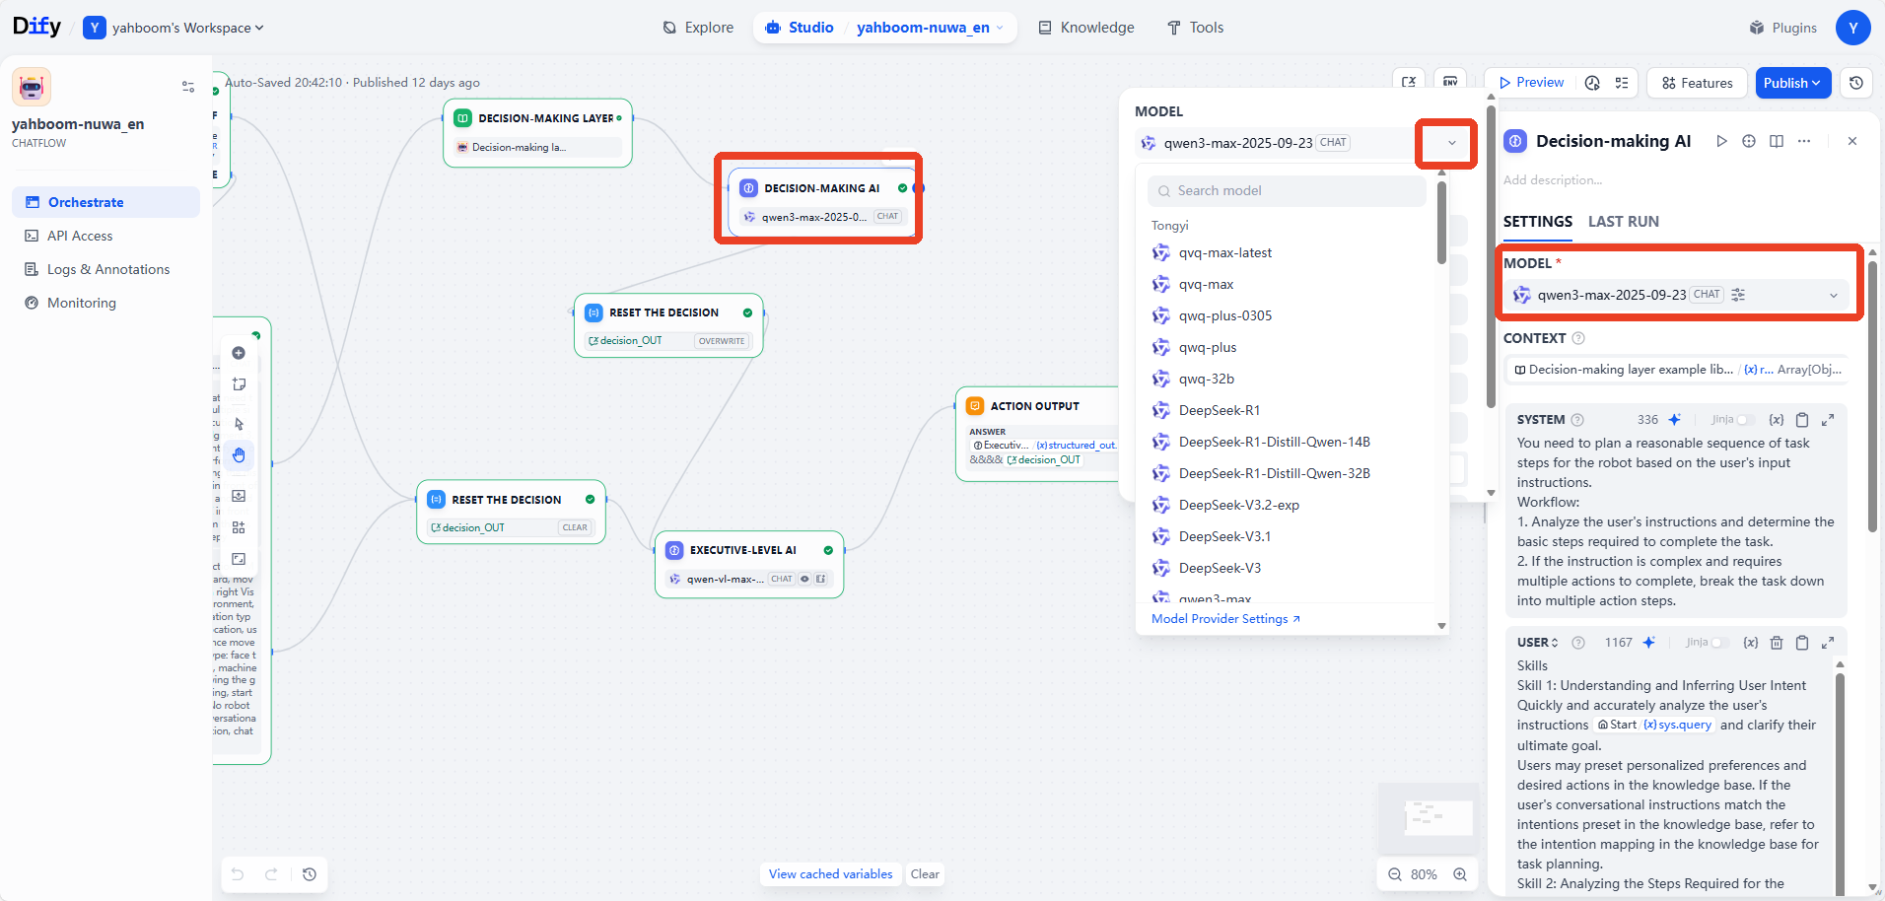Image resolution: width=1885 pixels, height=901 pixels.
Task: Change the USER message role selector
Action: coord(1538,643)
